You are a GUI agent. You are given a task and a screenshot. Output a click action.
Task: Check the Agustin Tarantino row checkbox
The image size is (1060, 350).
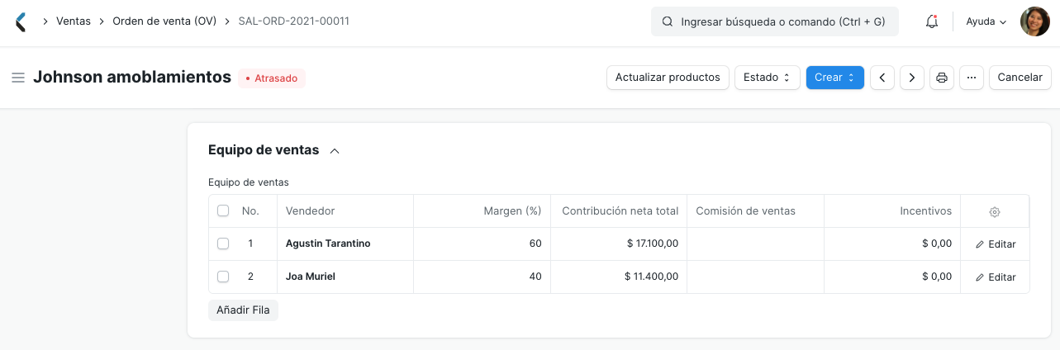tap(223, 244)
